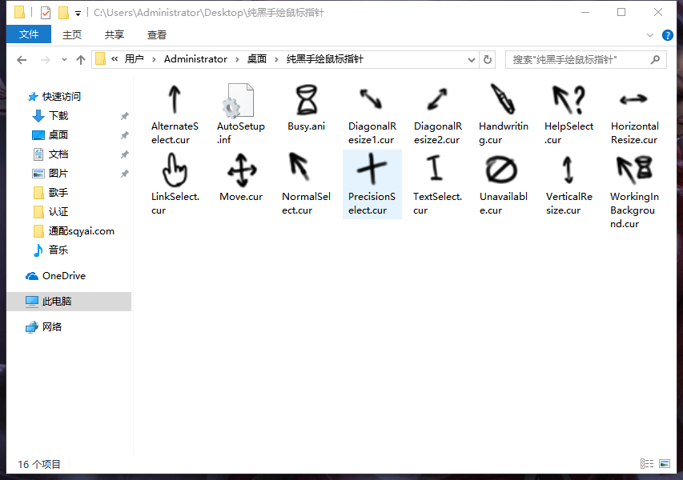Image resolution: width=683 pixels, height=480 pixels.
Task: Open the 查看 ribbon tab
Action: click(157, 35)
